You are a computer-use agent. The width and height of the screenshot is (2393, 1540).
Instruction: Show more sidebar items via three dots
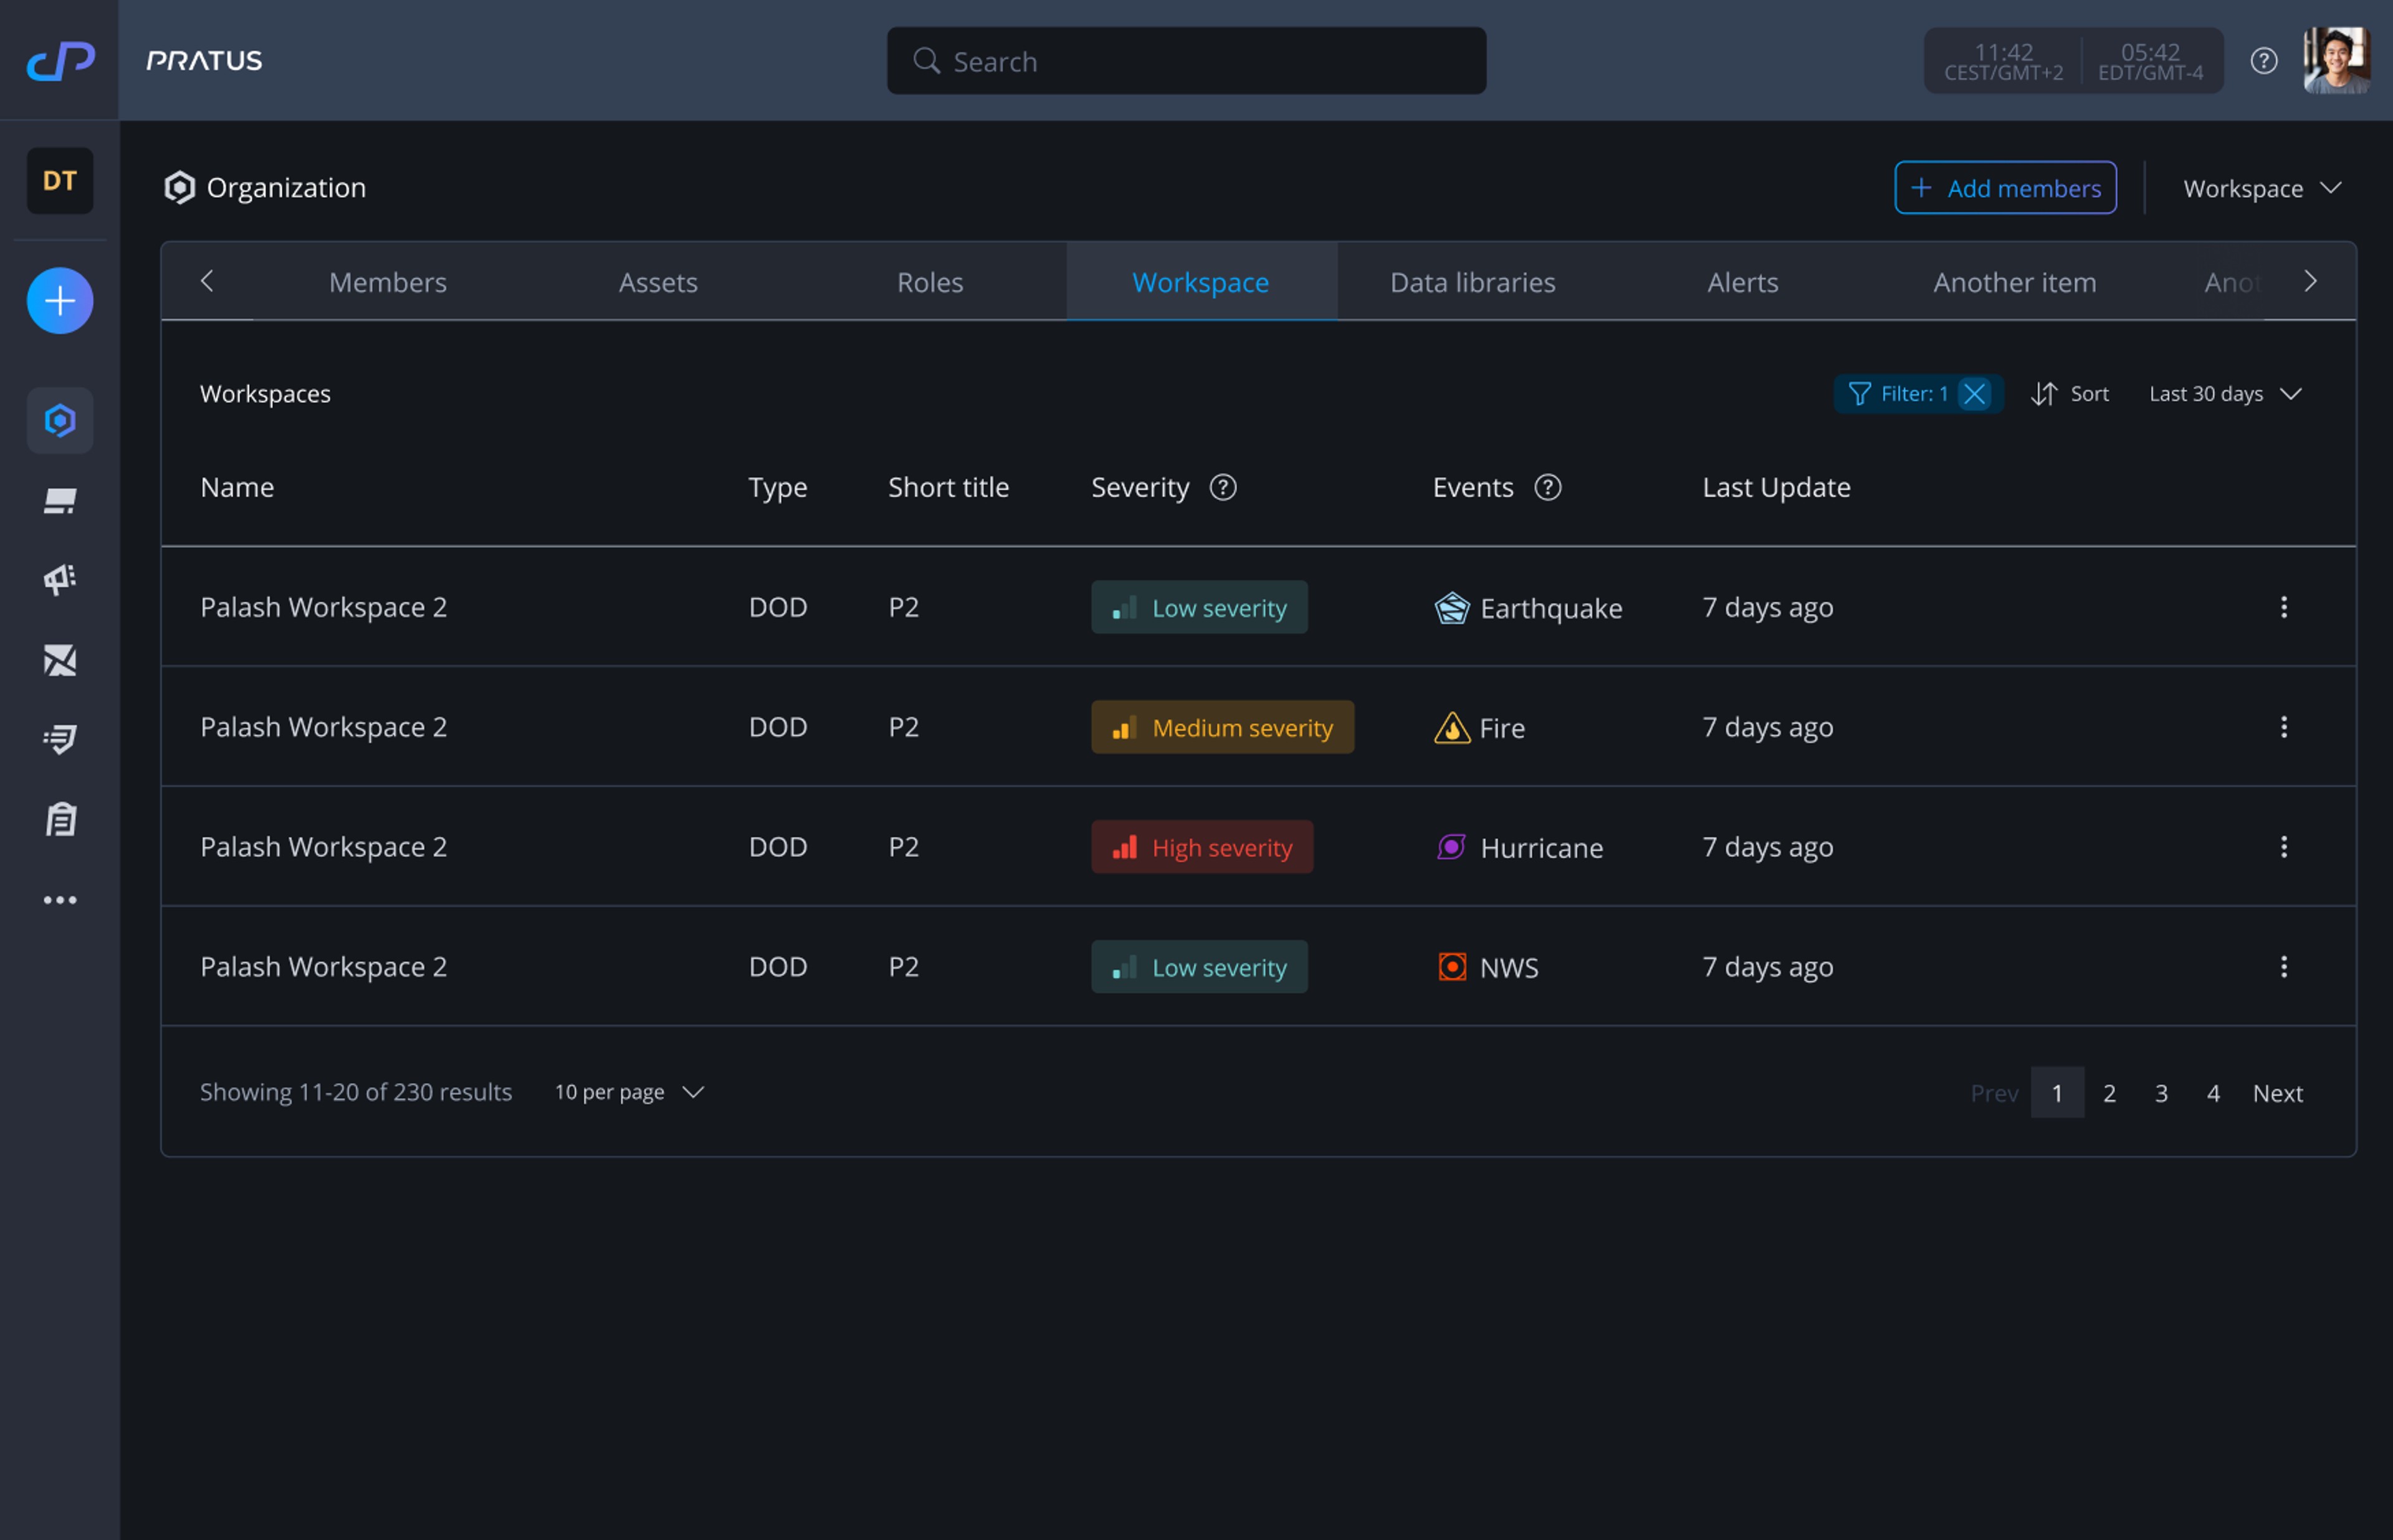click(60, 900)
